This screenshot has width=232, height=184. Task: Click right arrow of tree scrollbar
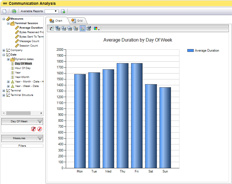[x=41, y=113]
